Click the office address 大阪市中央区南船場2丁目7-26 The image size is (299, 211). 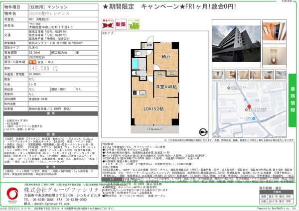point(48,196)
